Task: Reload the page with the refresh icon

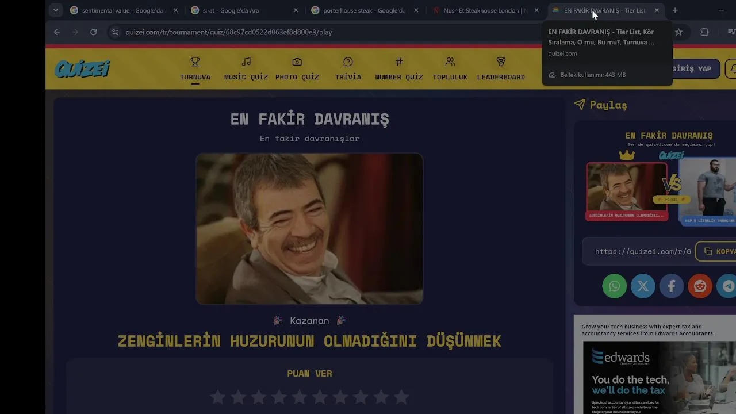Action: tap(93, 32)
